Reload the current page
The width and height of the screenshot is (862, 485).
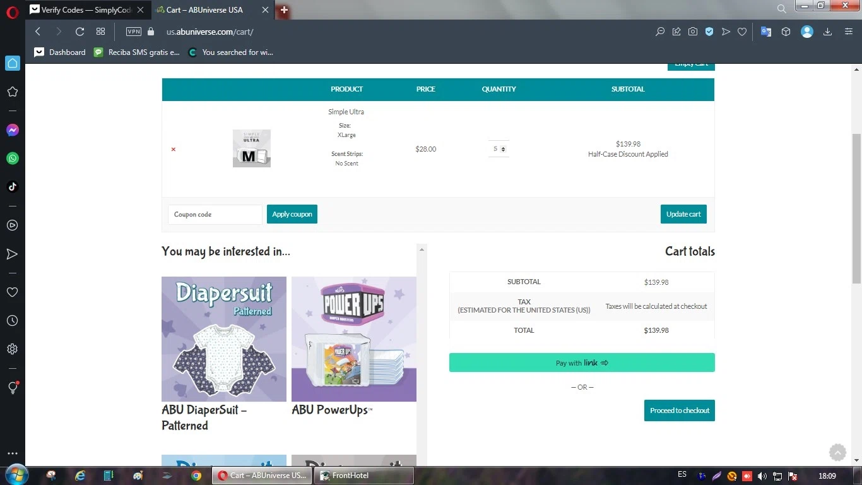click(x=80, y=32)
